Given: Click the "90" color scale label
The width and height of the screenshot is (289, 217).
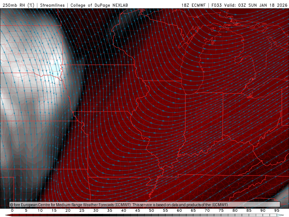Looking at the screenshot, I should click(263, 210).
